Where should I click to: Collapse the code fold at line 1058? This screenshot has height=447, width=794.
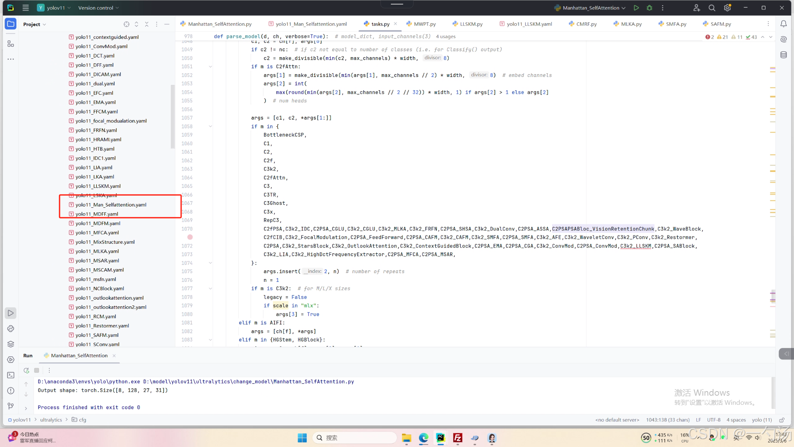point(210,127)
